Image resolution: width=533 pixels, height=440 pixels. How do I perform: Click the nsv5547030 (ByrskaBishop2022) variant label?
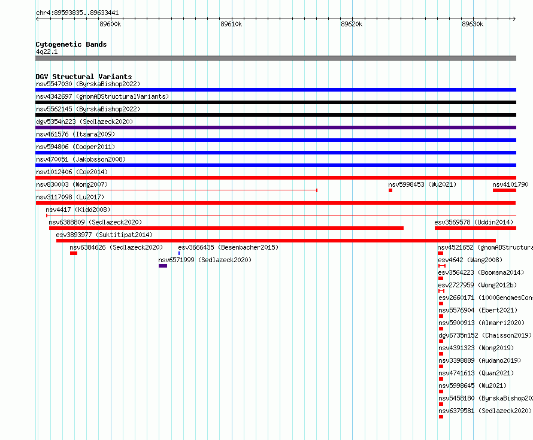click(88, 84)
